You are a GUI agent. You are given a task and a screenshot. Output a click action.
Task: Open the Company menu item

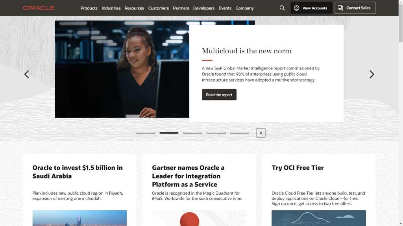(x=245, y=8)
